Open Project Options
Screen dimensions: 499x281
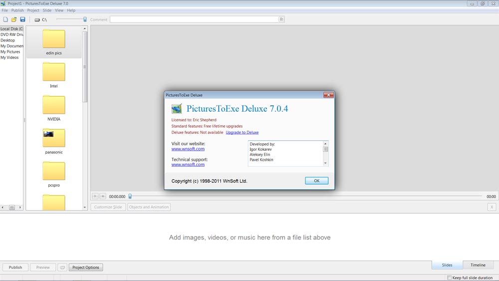click(86, 268)
